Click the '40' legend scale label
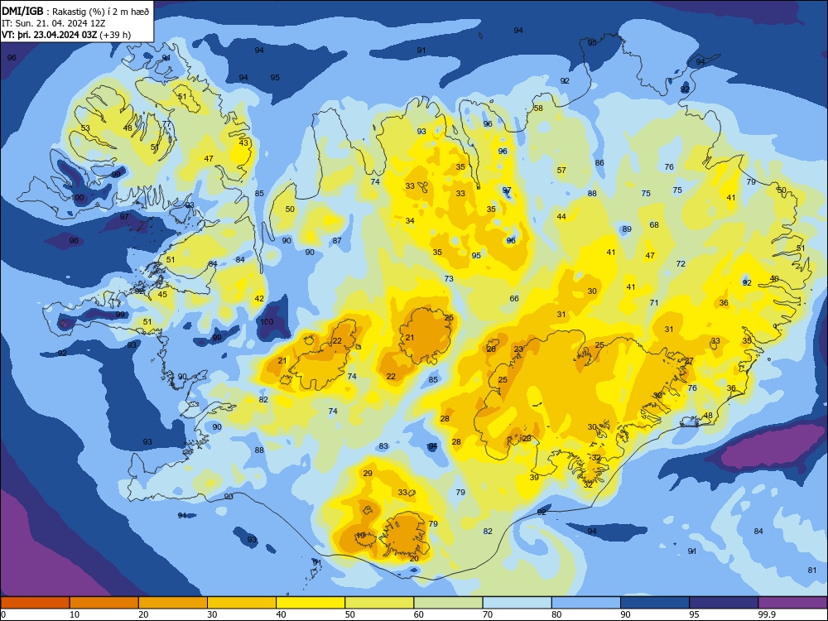 pyautogui.click(x=281, y=614)
